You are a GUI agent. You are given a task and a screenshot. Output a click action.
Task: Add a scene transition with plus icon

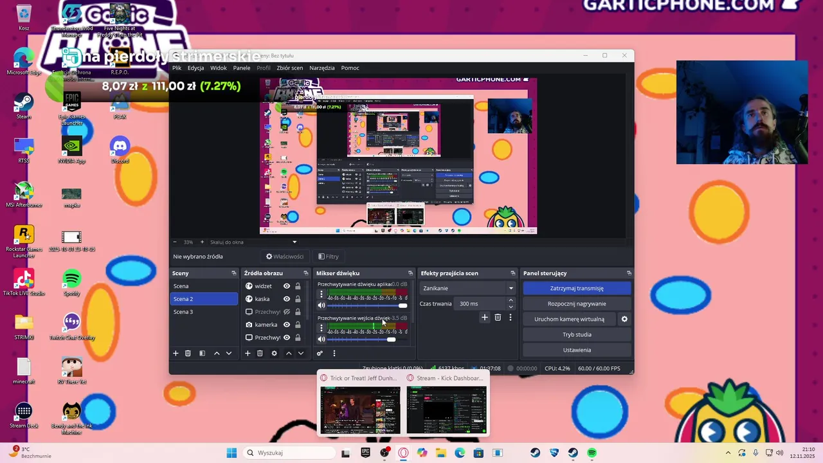click(485, 317)
